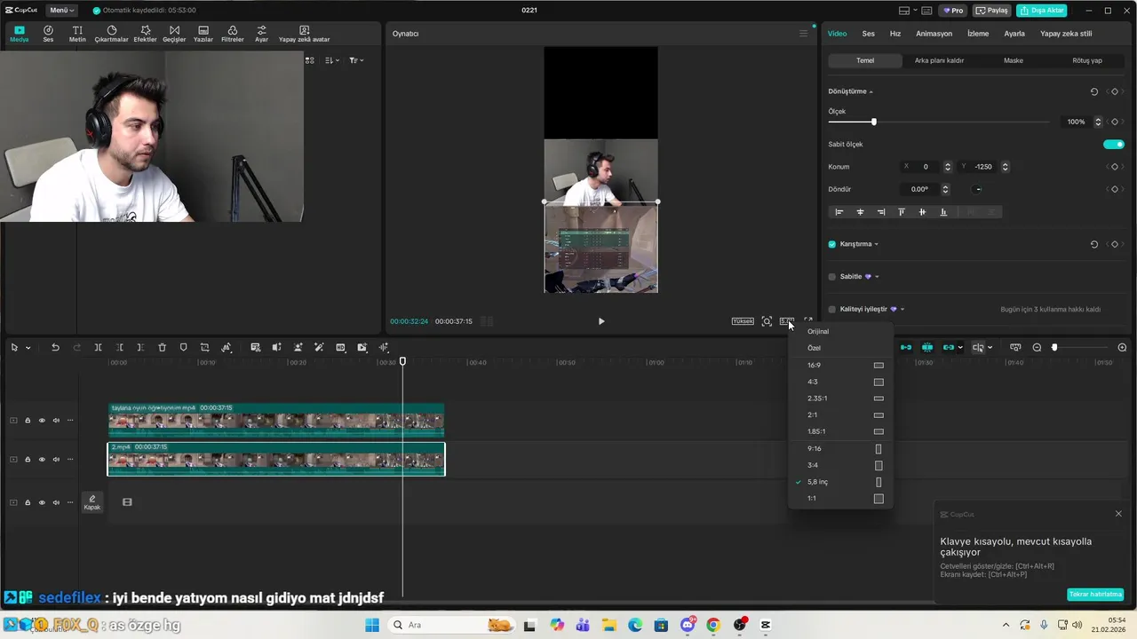Click the split clip tool
The width and height of the screenshot is (1137, 639).
pos(98,348)
